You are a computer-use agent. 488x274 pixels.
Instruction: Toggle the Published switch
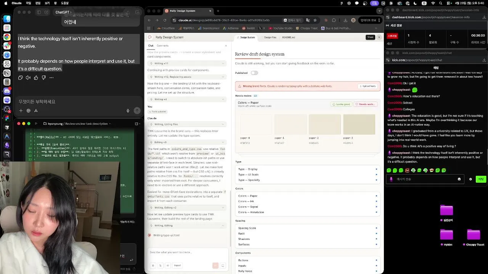click(x=254, y=73)
